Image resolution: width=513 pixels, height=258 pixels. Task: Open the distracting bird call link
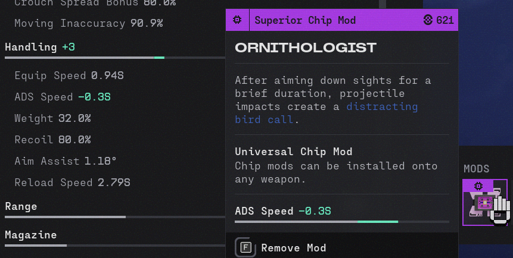pyautogui.click(x=326, y=113)
